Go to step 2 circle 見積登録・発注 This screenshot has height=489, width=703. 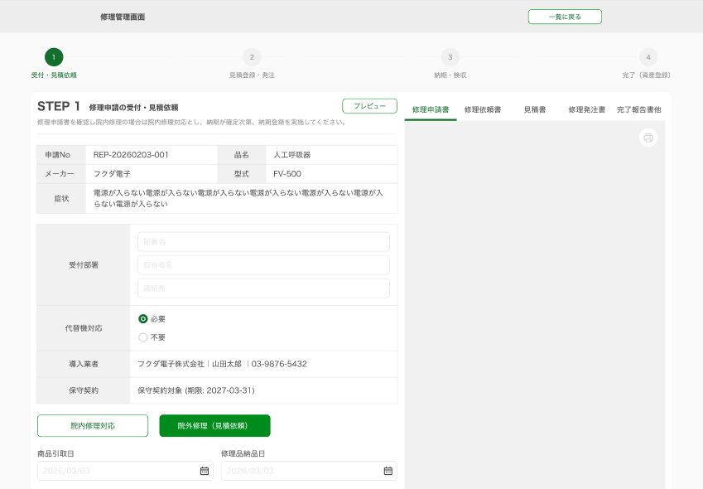coord(252,57)
